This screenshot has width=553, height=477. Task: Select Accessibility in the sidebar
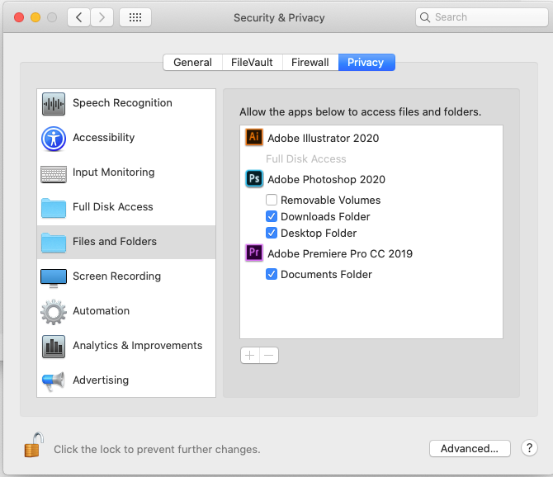pos(126,139)
